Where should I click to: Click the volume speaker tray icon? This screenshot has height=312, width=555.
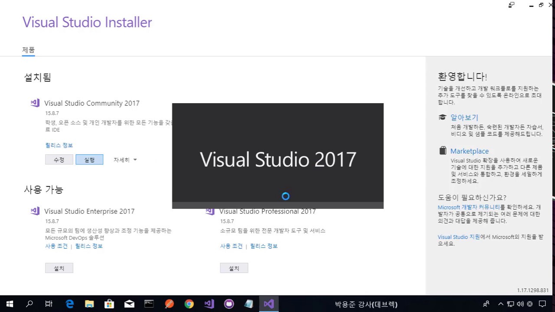520,304
